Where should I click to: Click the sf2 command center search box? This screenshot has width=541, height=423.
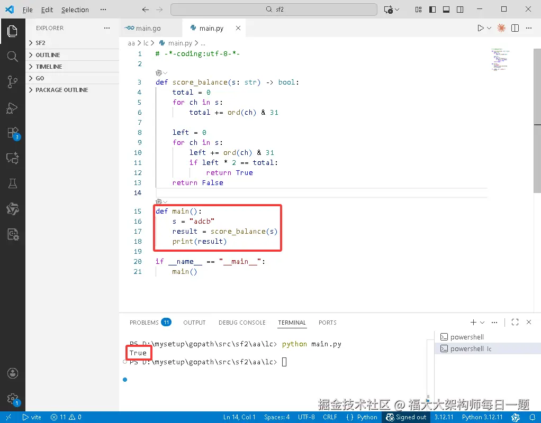click(274, 10)
